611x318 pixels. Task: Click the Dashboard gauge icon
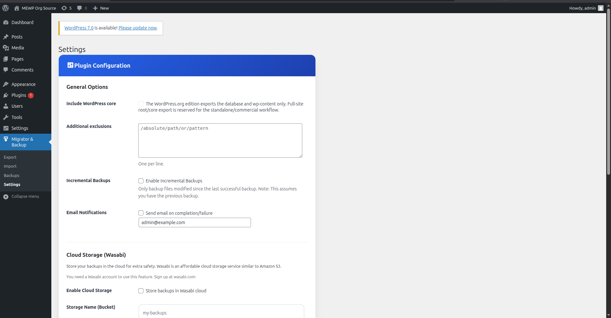(x=6, y=22)
